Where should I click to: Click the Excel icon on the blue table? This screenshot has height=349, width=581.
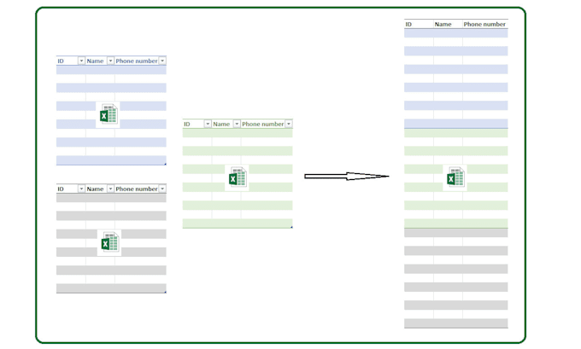coord(108,114)
